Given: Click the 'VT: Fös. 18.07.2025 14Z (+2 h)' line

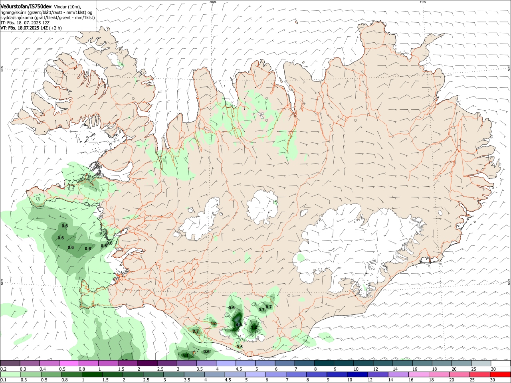Looking at the screenshot, I should 31,28.
